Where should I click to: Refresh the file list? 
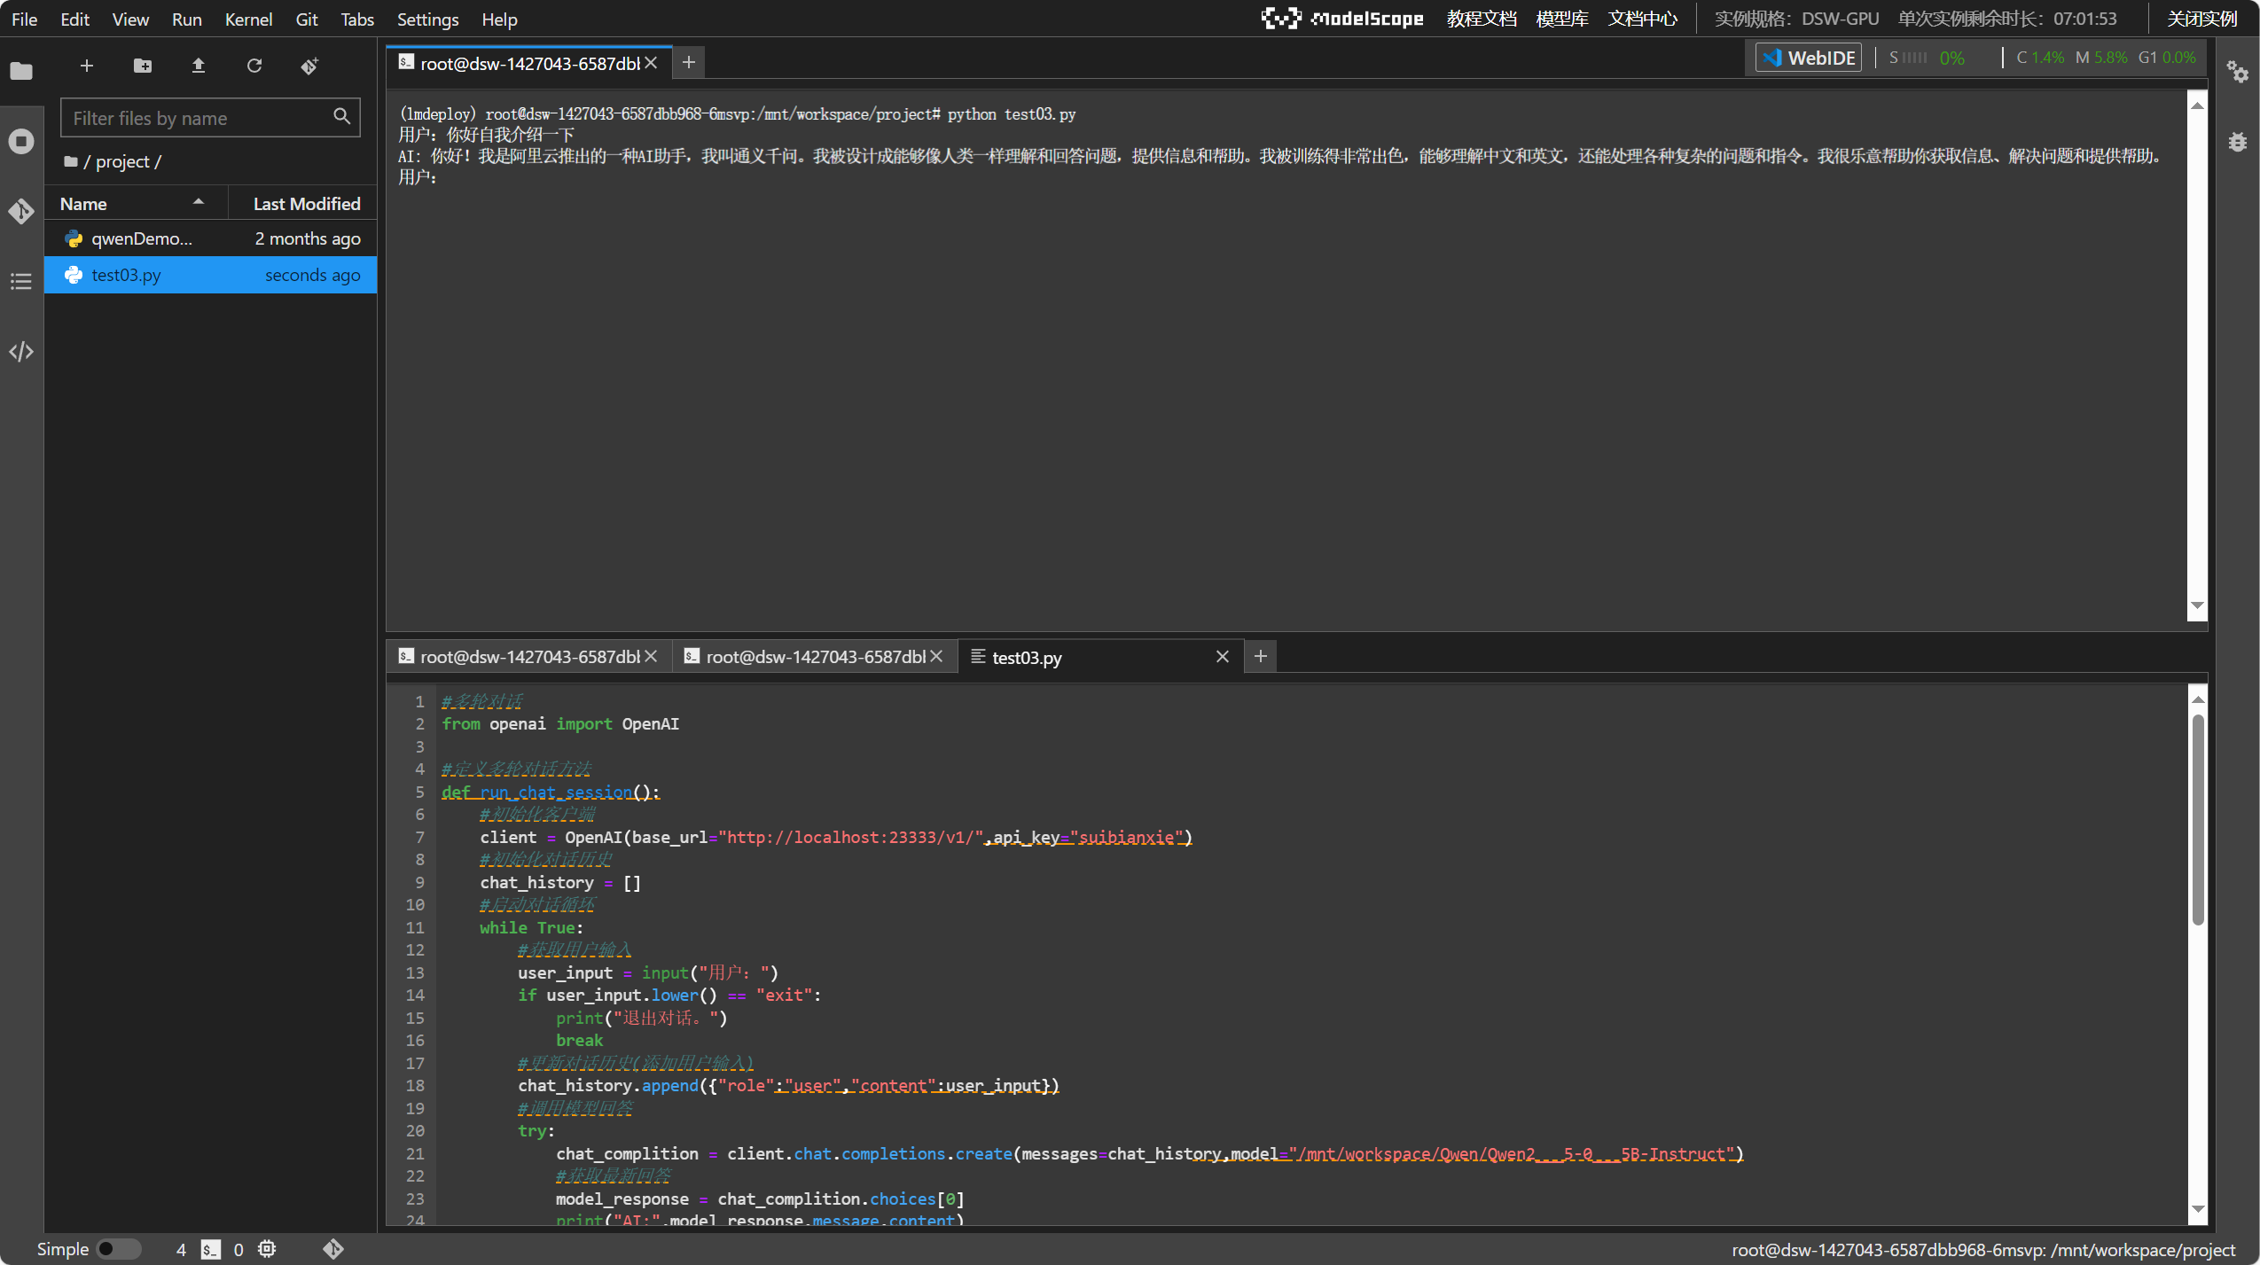(x=254, y=66)
